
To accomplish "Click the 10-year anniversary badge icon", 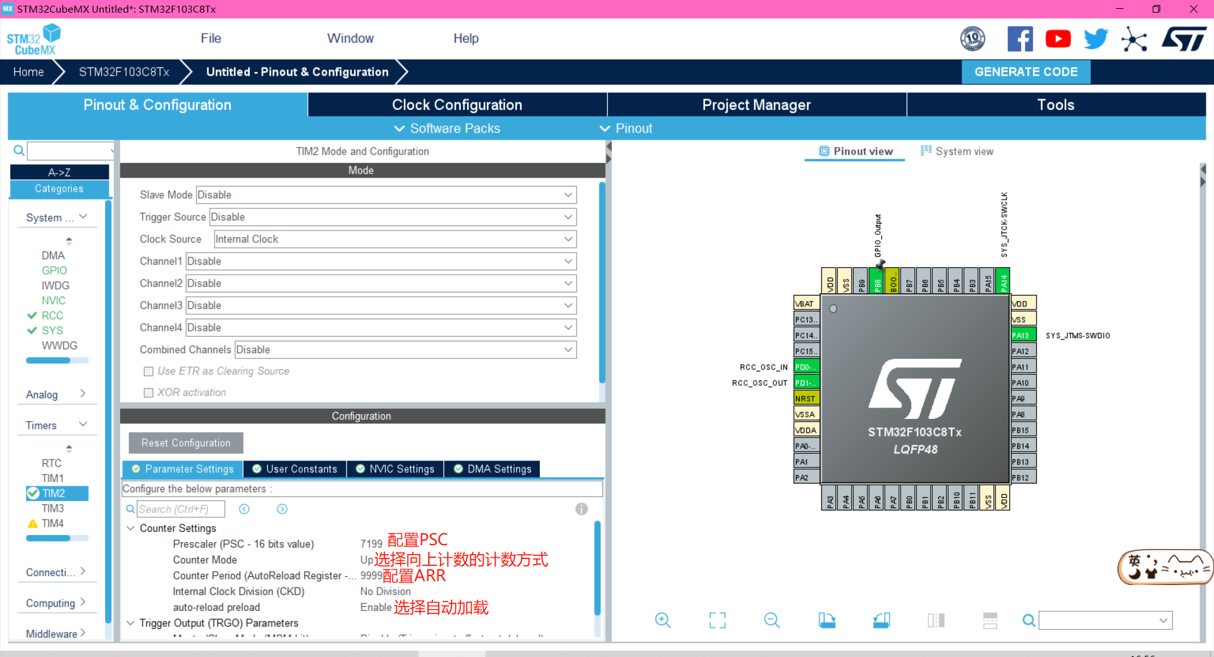I will coord(972,39).
